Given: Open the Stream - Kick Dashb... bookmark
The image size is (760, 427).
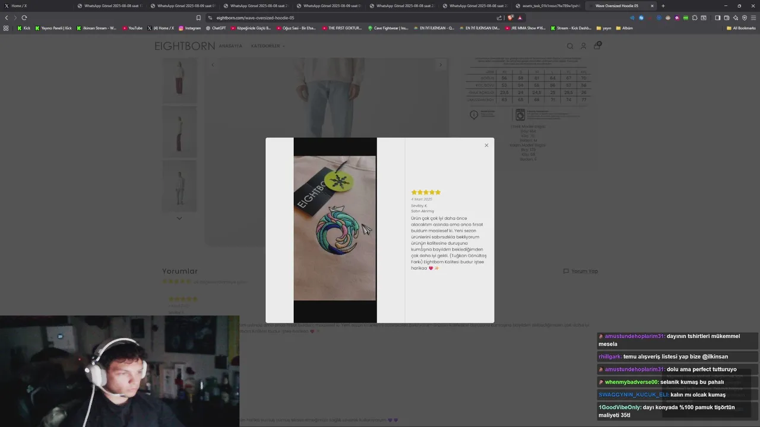Looking at the screenshot, I should (571, 28).
